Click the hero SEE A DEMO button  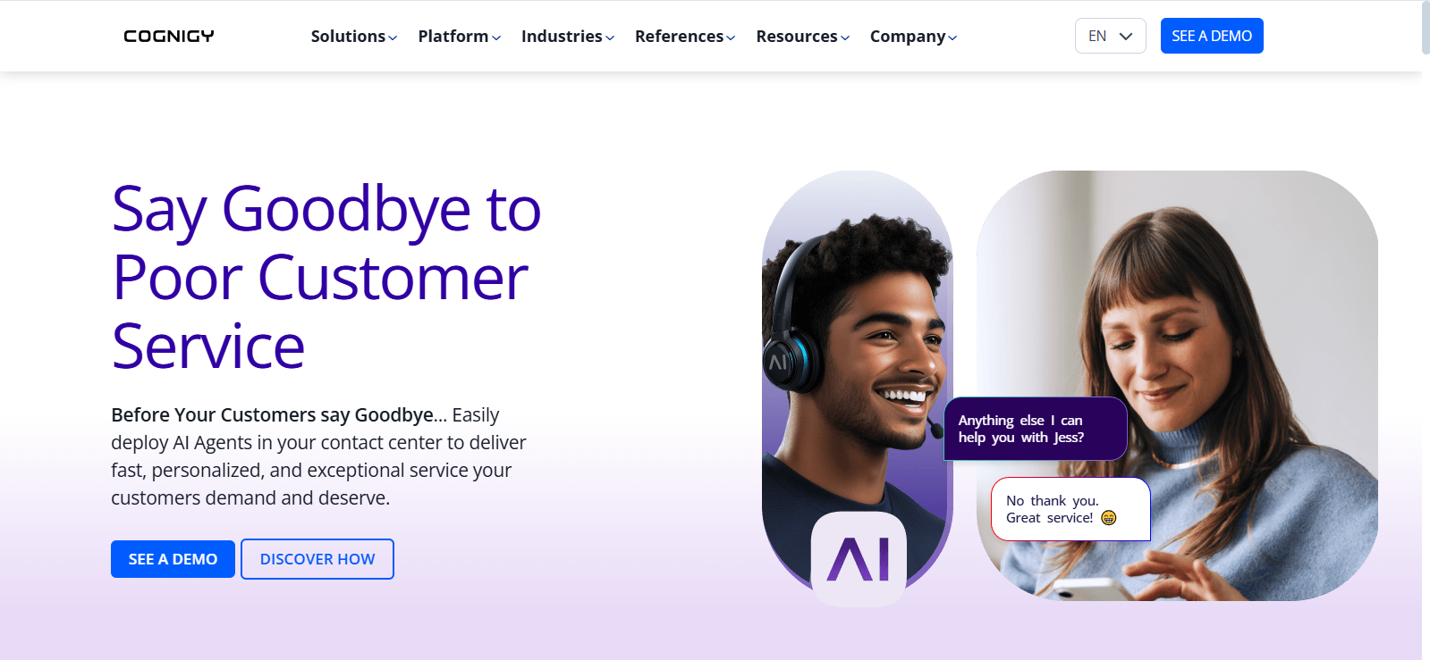tap(173, 559)
